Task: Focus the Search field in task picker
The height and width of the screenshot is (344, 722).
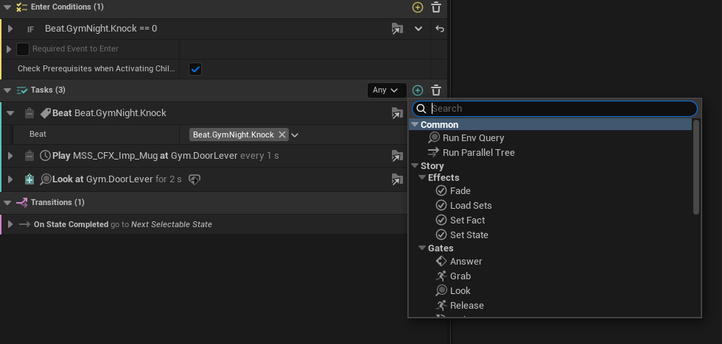Action: (555, 108)
